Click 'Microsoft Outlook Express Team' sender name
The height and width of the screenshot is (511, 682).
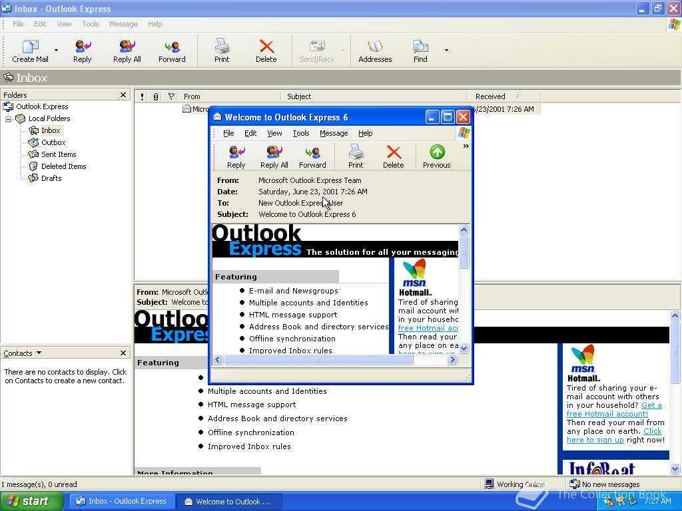(310, 180)
